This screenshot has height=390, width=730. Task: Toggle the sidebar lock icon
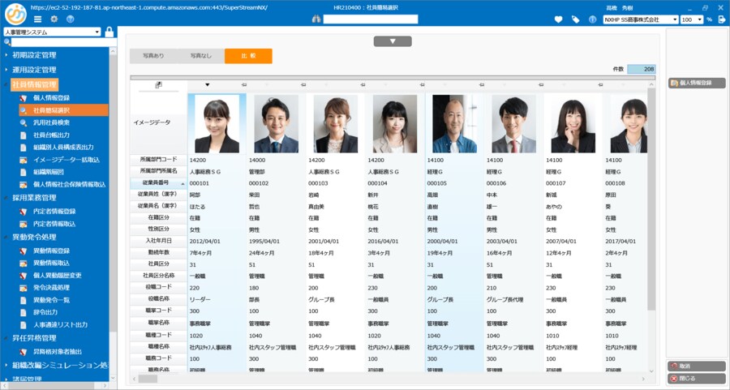point(109,32)
